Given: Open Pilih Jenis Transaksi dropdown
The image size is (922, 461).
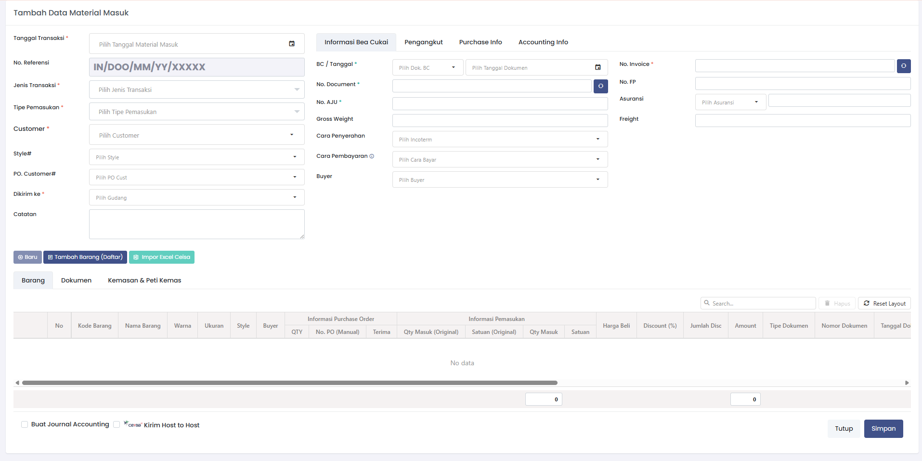Looking at the screenshot, I should point(196,90).
